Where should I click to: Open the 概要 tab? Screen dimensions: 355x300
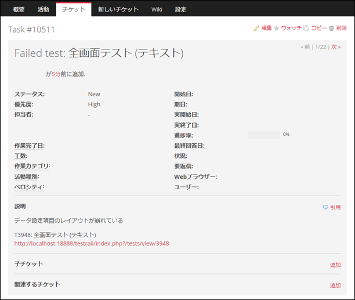(x=19, y=9)
